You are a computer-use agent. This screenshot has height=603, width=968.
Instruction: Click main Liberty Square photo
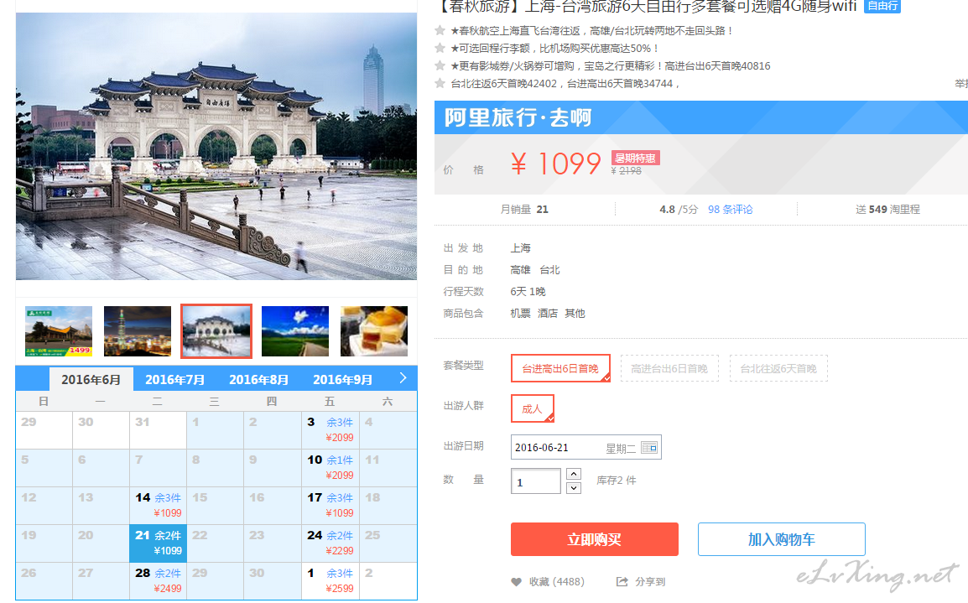click(x=216, y=146)
